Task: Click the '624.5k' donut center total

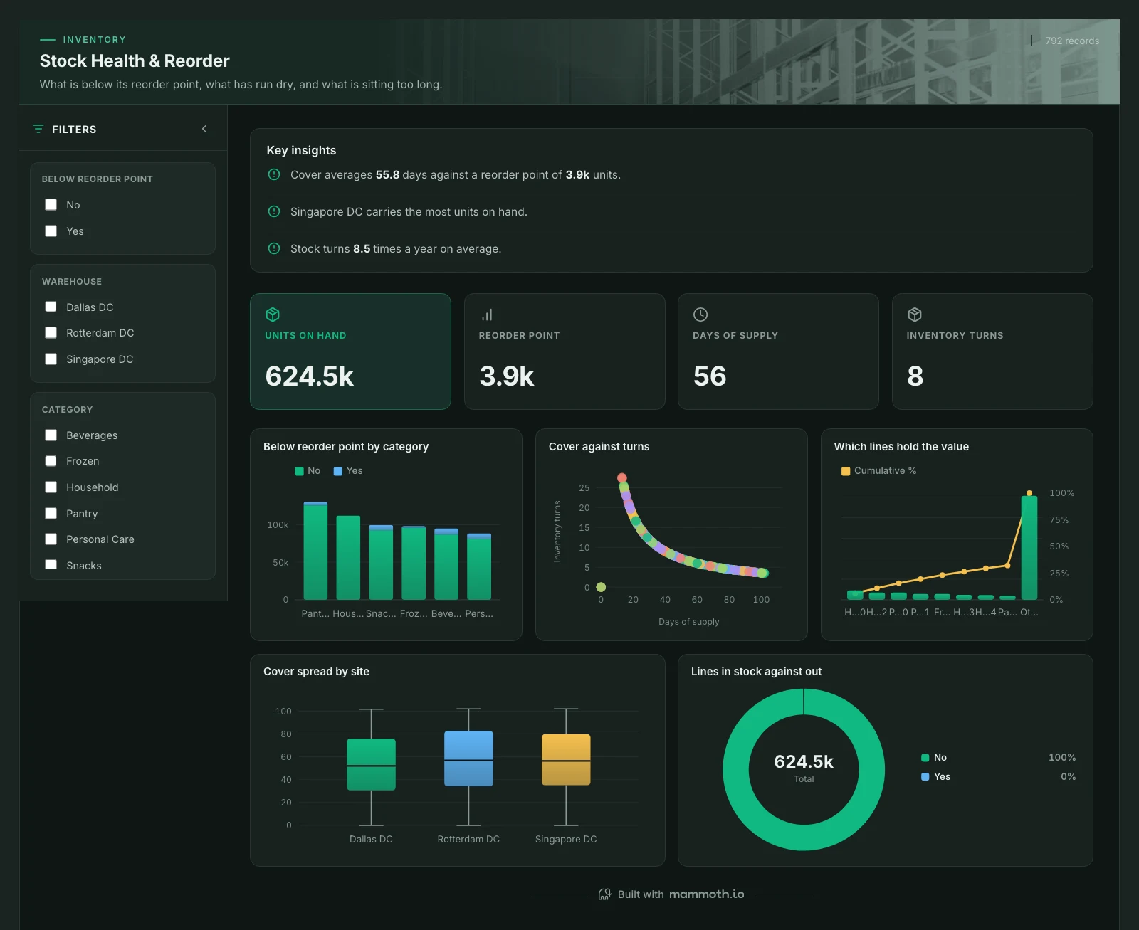Action: [x=804, y=761]
